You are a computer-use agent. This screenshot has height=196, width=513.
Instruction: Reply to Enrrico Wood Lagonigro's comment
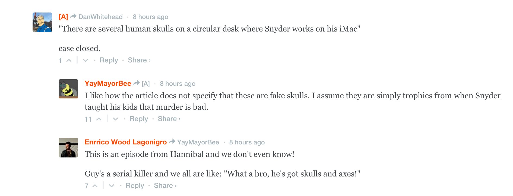coord(135,186)
